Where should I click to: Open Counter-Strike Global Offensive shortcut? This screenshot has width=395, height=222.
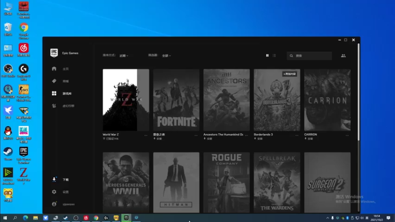(x=24, y=93)
